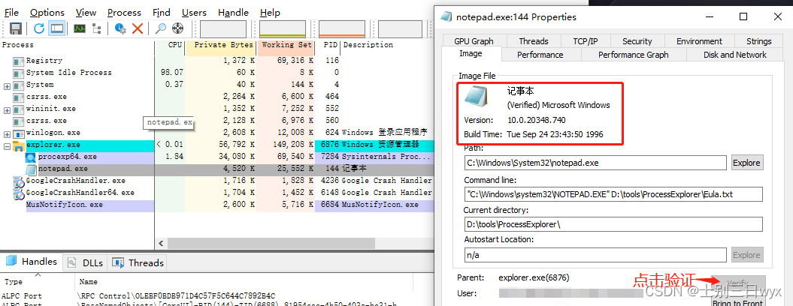793x306 pixels.
Task: Click inside the Current directory field
Action: coord(613,224)
